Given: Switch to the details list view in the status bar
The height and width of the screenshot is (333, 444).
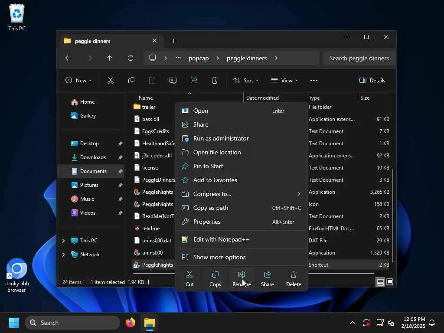Looking at the screenshot, I should coord(381,282).
